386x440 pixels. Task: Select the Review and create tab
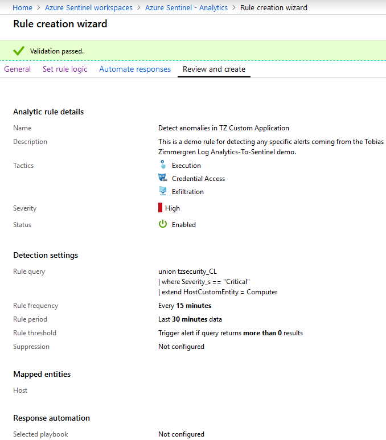pyautogui.click(x=214, y=69)
